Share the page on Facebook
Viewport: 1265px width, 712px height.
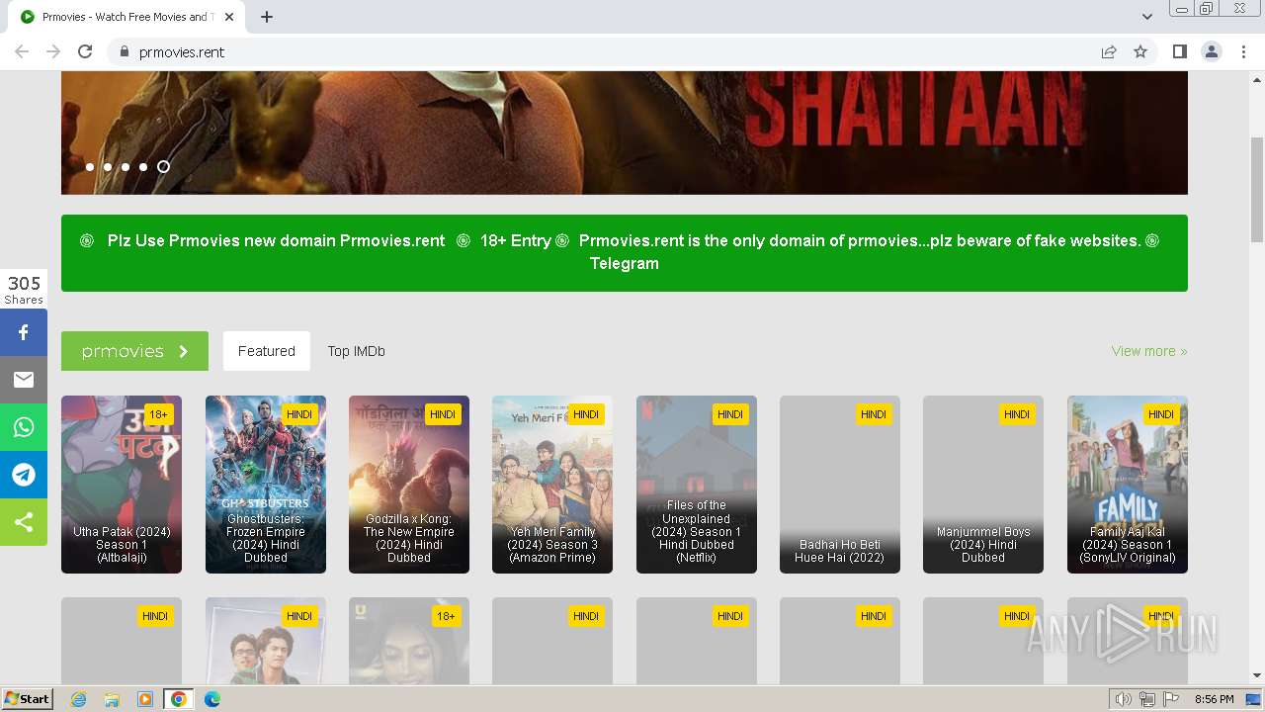24,332
